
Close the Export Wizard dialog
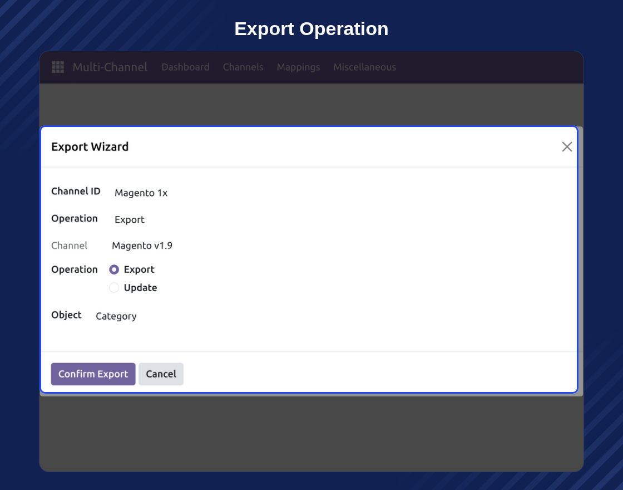[x=567, y=147]
